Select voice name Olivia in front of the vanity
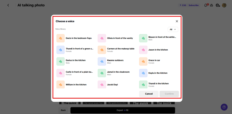This screenshot has height=114, width=232. click(x=120, y=38)
